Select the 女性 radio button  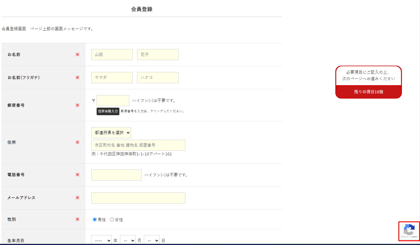(112, 220)
